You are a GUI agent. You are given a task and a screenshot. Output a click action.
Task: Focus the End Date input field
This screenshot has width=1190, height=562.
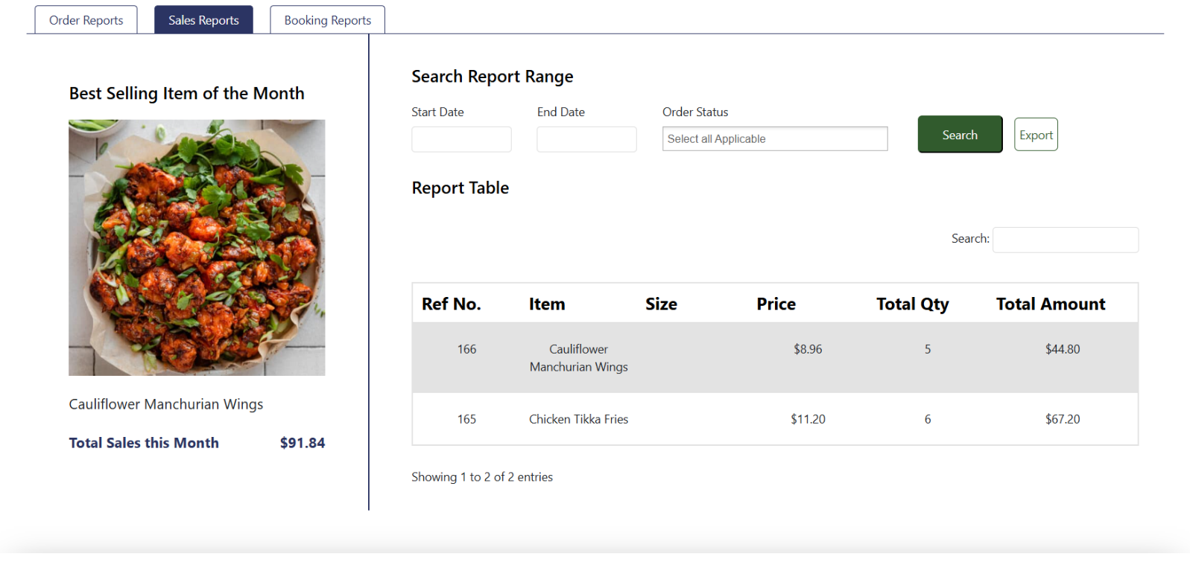(x=586, y=139)
